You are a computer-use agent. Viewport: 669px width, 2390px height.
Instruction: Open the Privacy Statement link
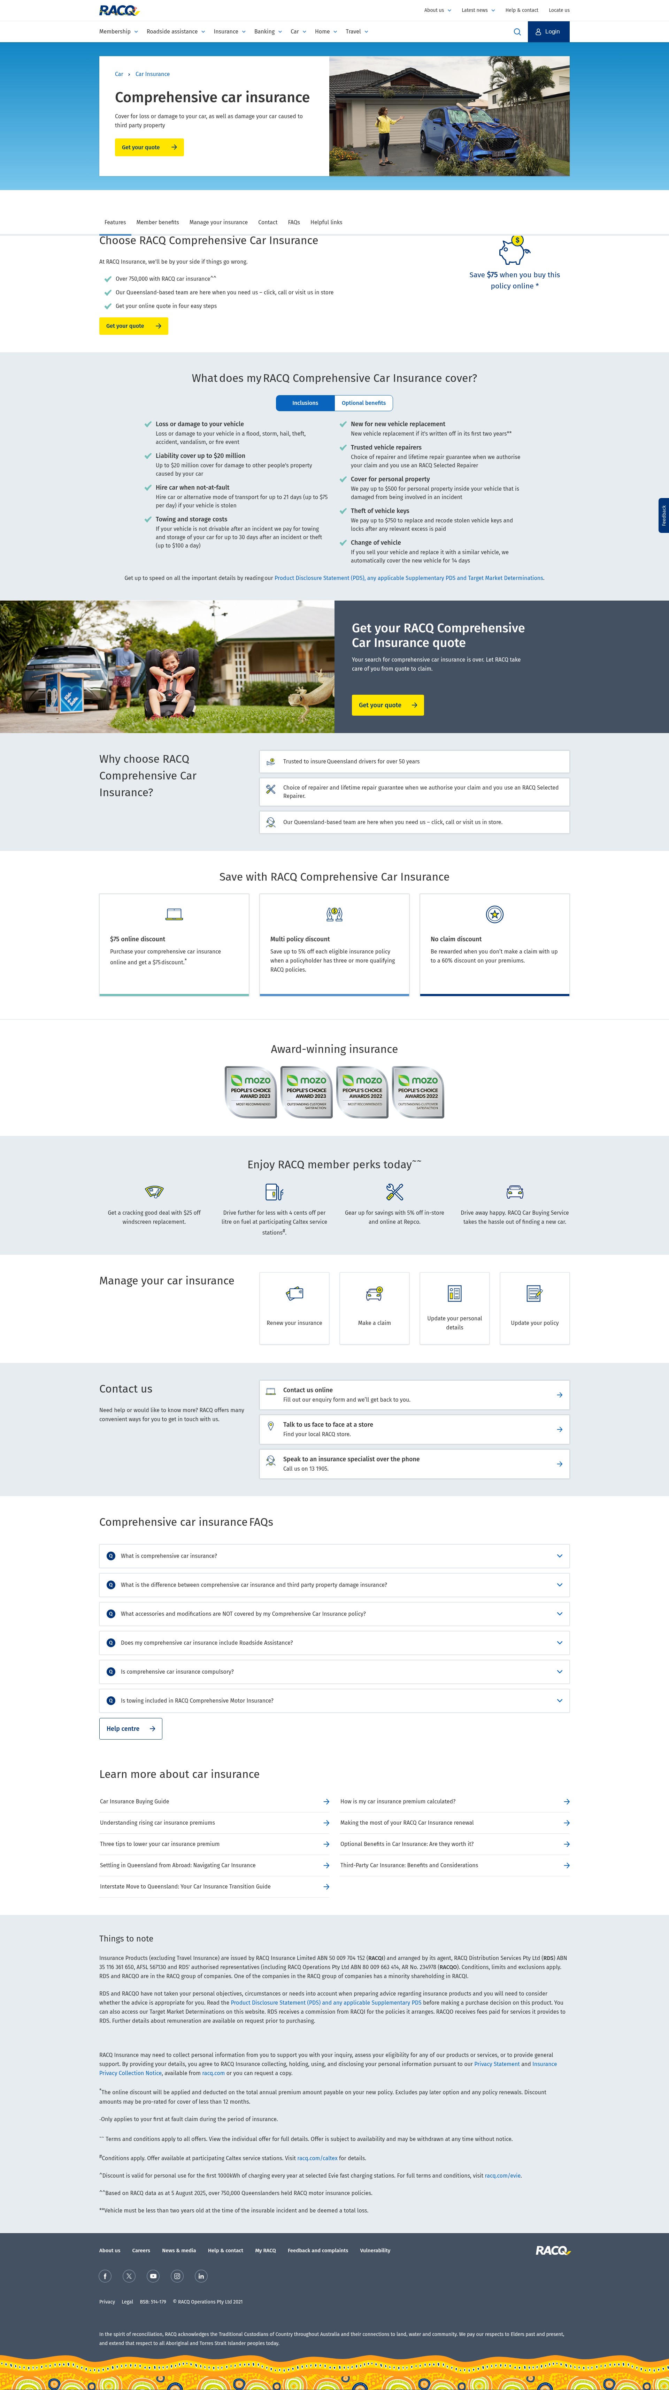(x=497, y=2064)
